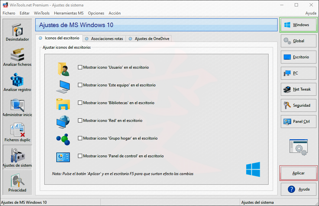Click 'Ajustes del sistema' status bar text
The height and width of the screenshot is (206, 319).
257,202
